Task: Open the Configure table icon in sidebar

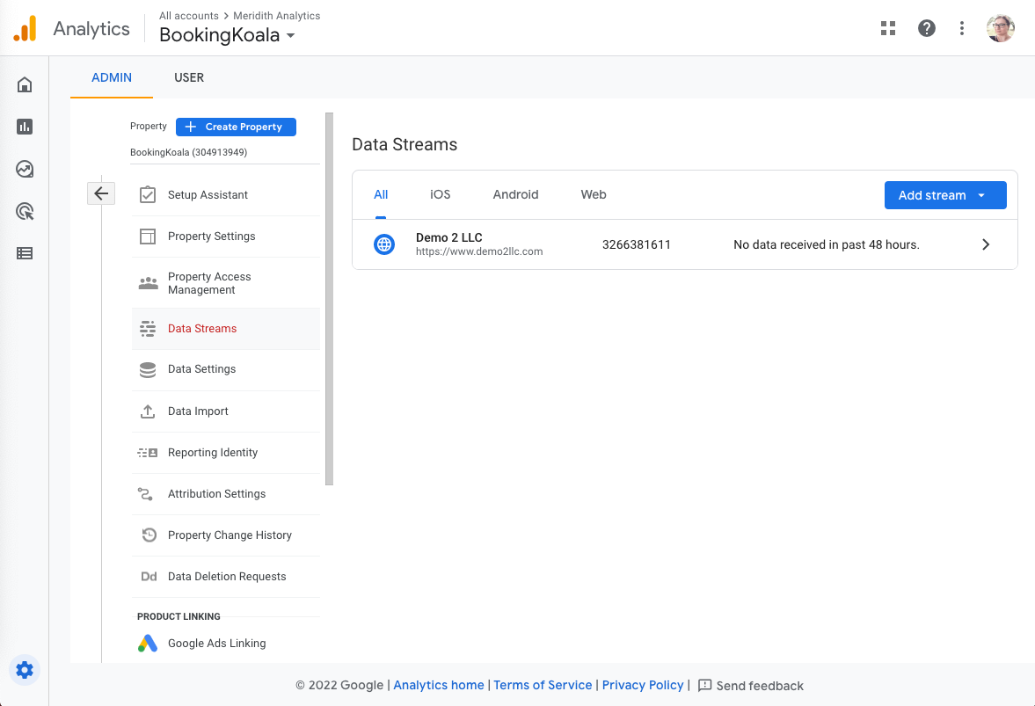Action: coord(25,253)
